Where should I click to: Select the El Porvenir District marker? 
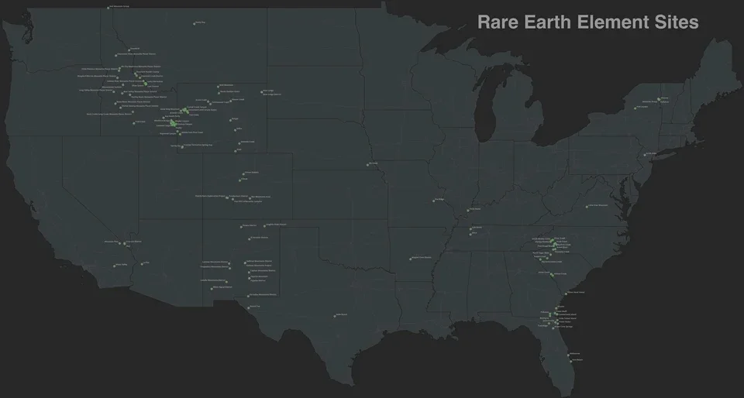[x=249, y=238]
